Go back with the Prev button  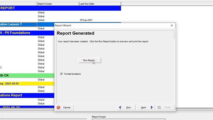126,107
